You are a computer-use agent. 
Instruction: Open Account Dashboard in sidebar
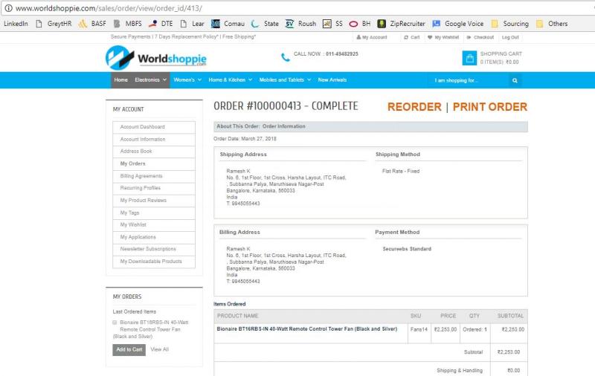154,127
